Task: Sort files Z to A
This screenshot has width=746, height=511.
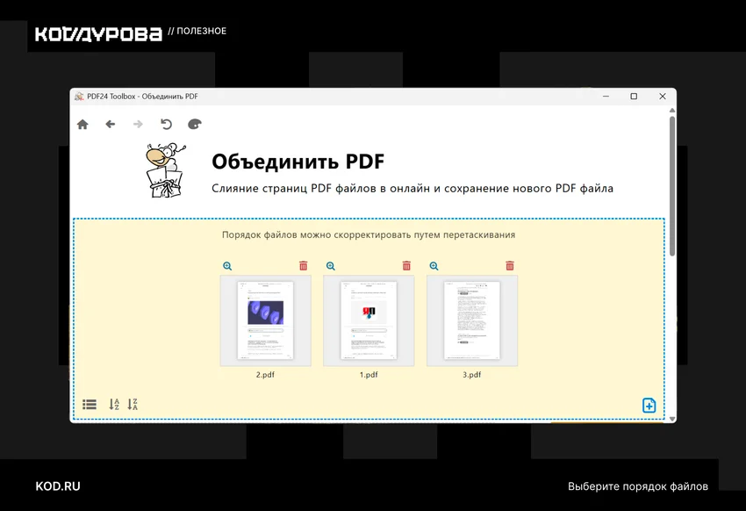Action: pos(133,405)
